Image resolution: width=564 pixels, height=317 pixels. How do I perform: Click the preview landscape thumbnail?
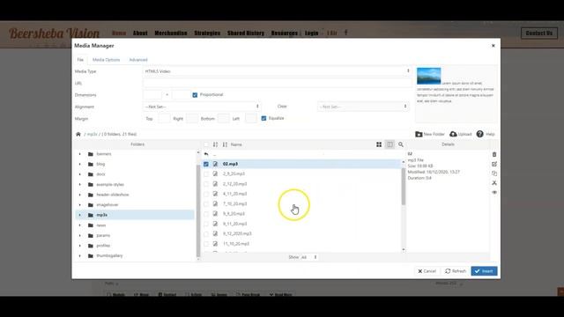pyautogui.click(x=429, y=76)
